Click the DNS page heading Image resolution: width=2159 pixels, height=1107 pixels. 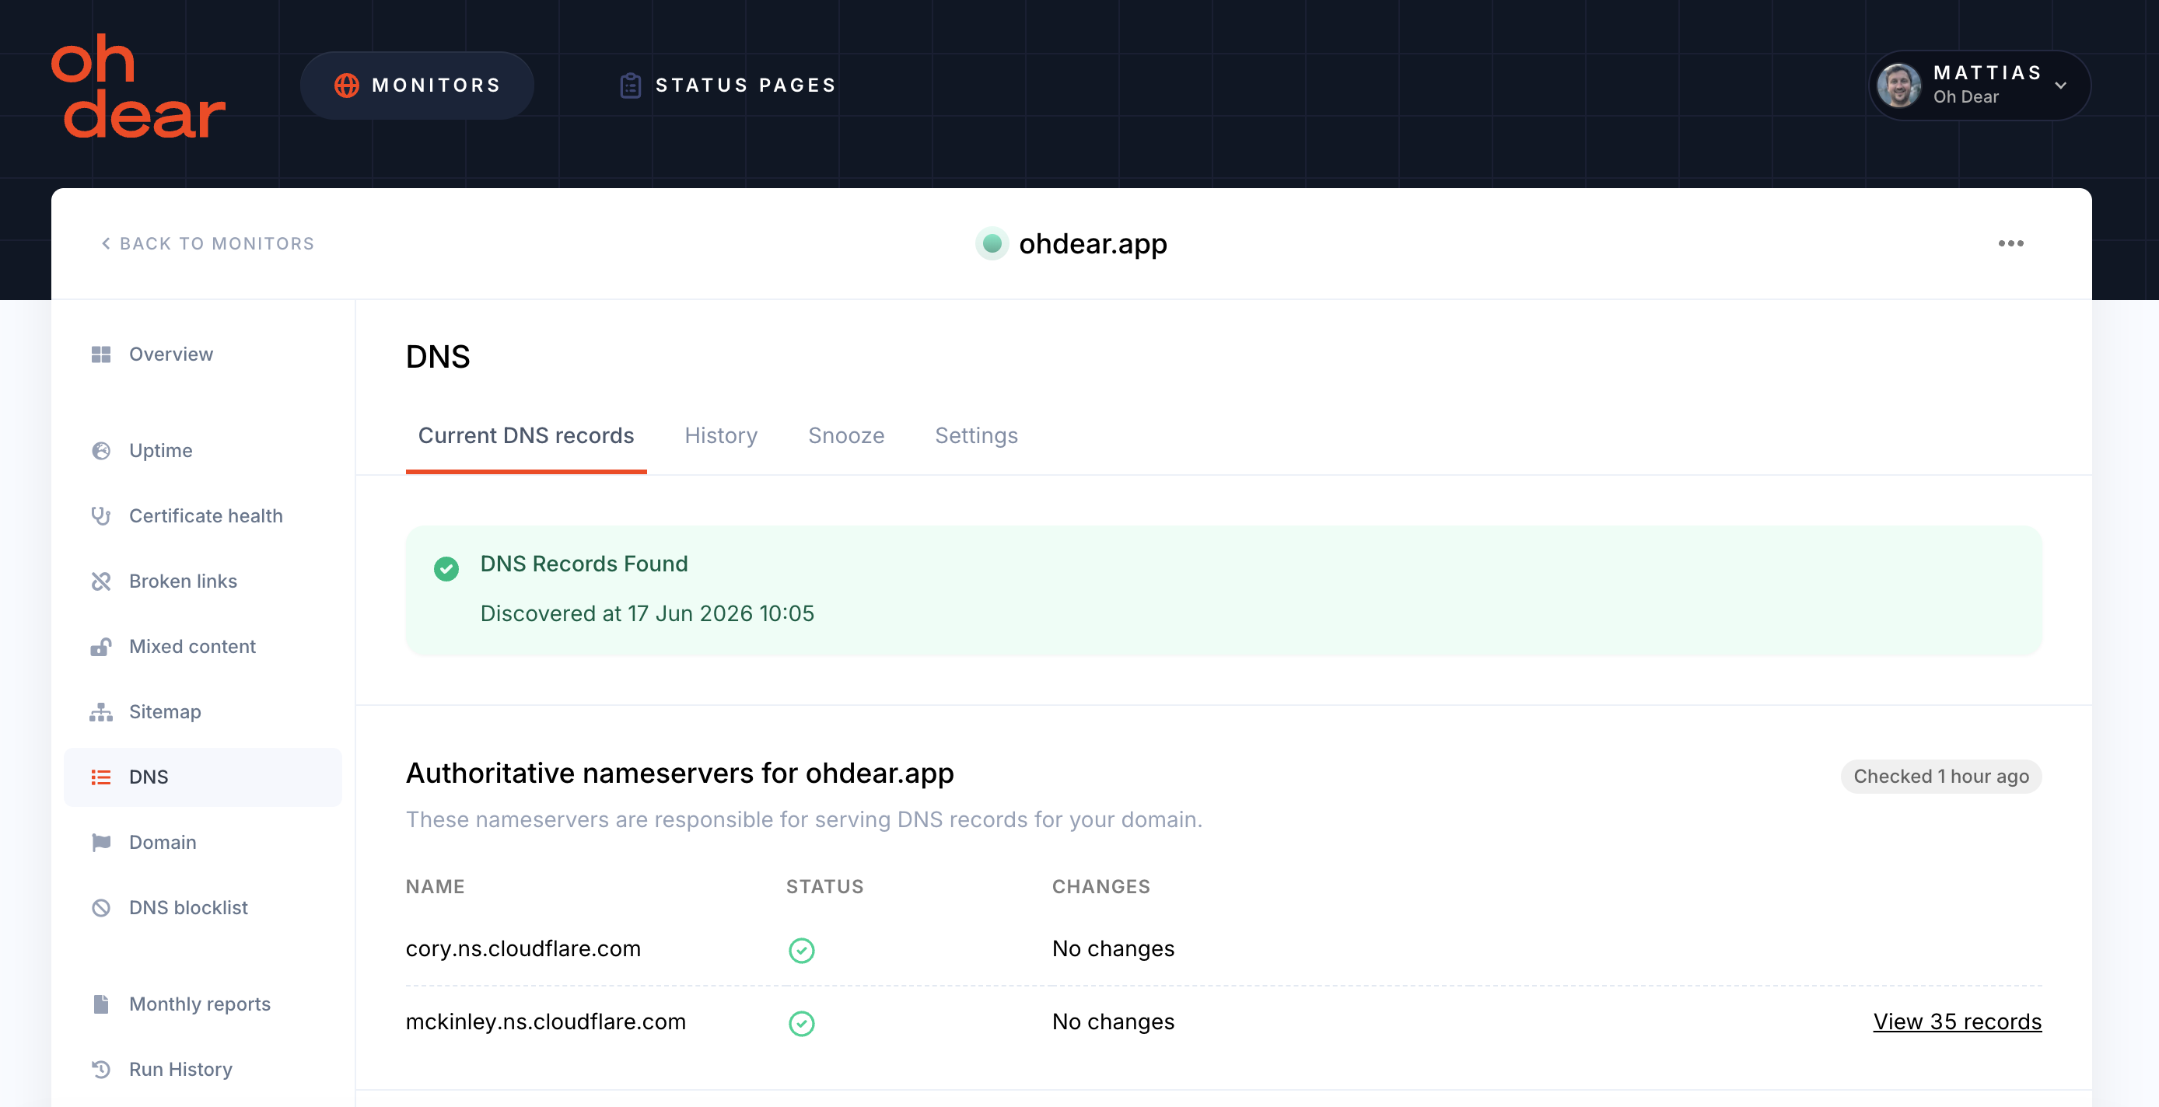(x=438, y=357)
